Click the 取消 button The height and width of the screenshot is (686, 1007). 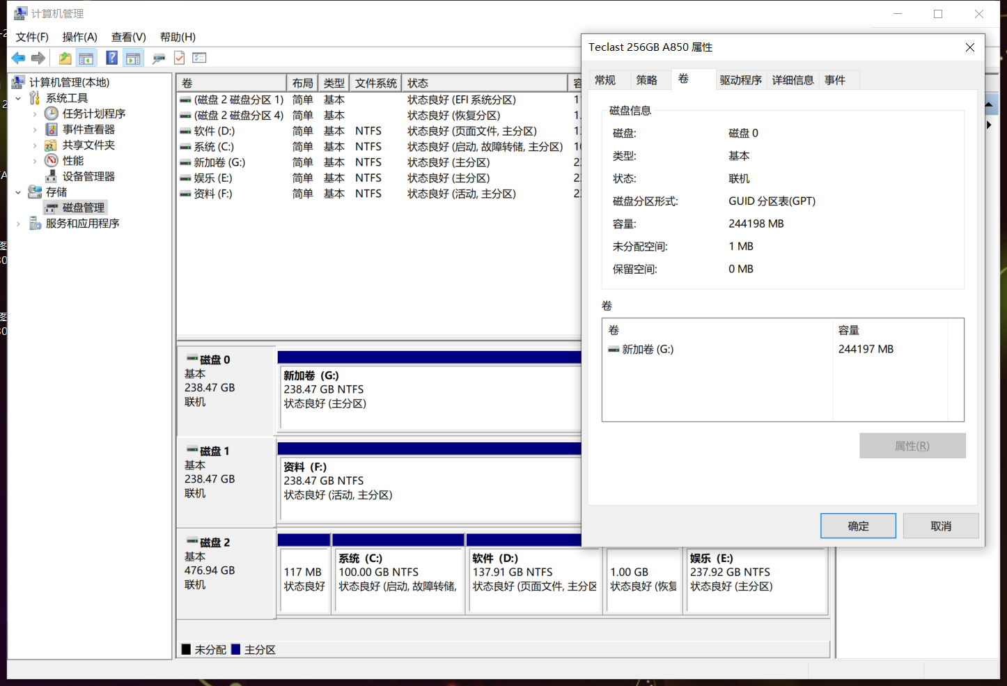pos(940,526)
